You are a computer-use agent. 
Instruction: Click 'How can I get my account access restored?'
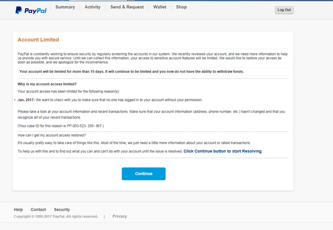click(52, 135)
